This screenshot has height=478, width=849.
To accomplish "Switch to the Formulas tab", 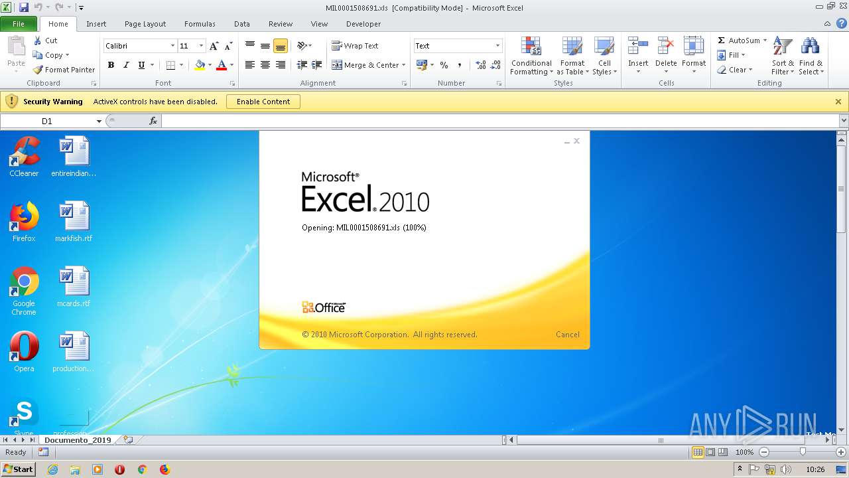I will [x=200, y=24].
